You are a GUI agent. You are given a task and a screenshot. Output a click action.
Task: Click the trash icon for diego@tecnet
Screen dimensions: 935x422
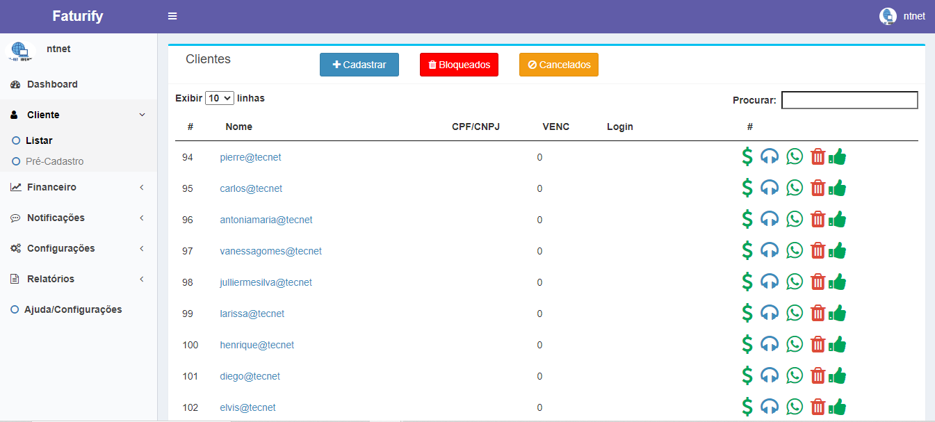(818, 376)
